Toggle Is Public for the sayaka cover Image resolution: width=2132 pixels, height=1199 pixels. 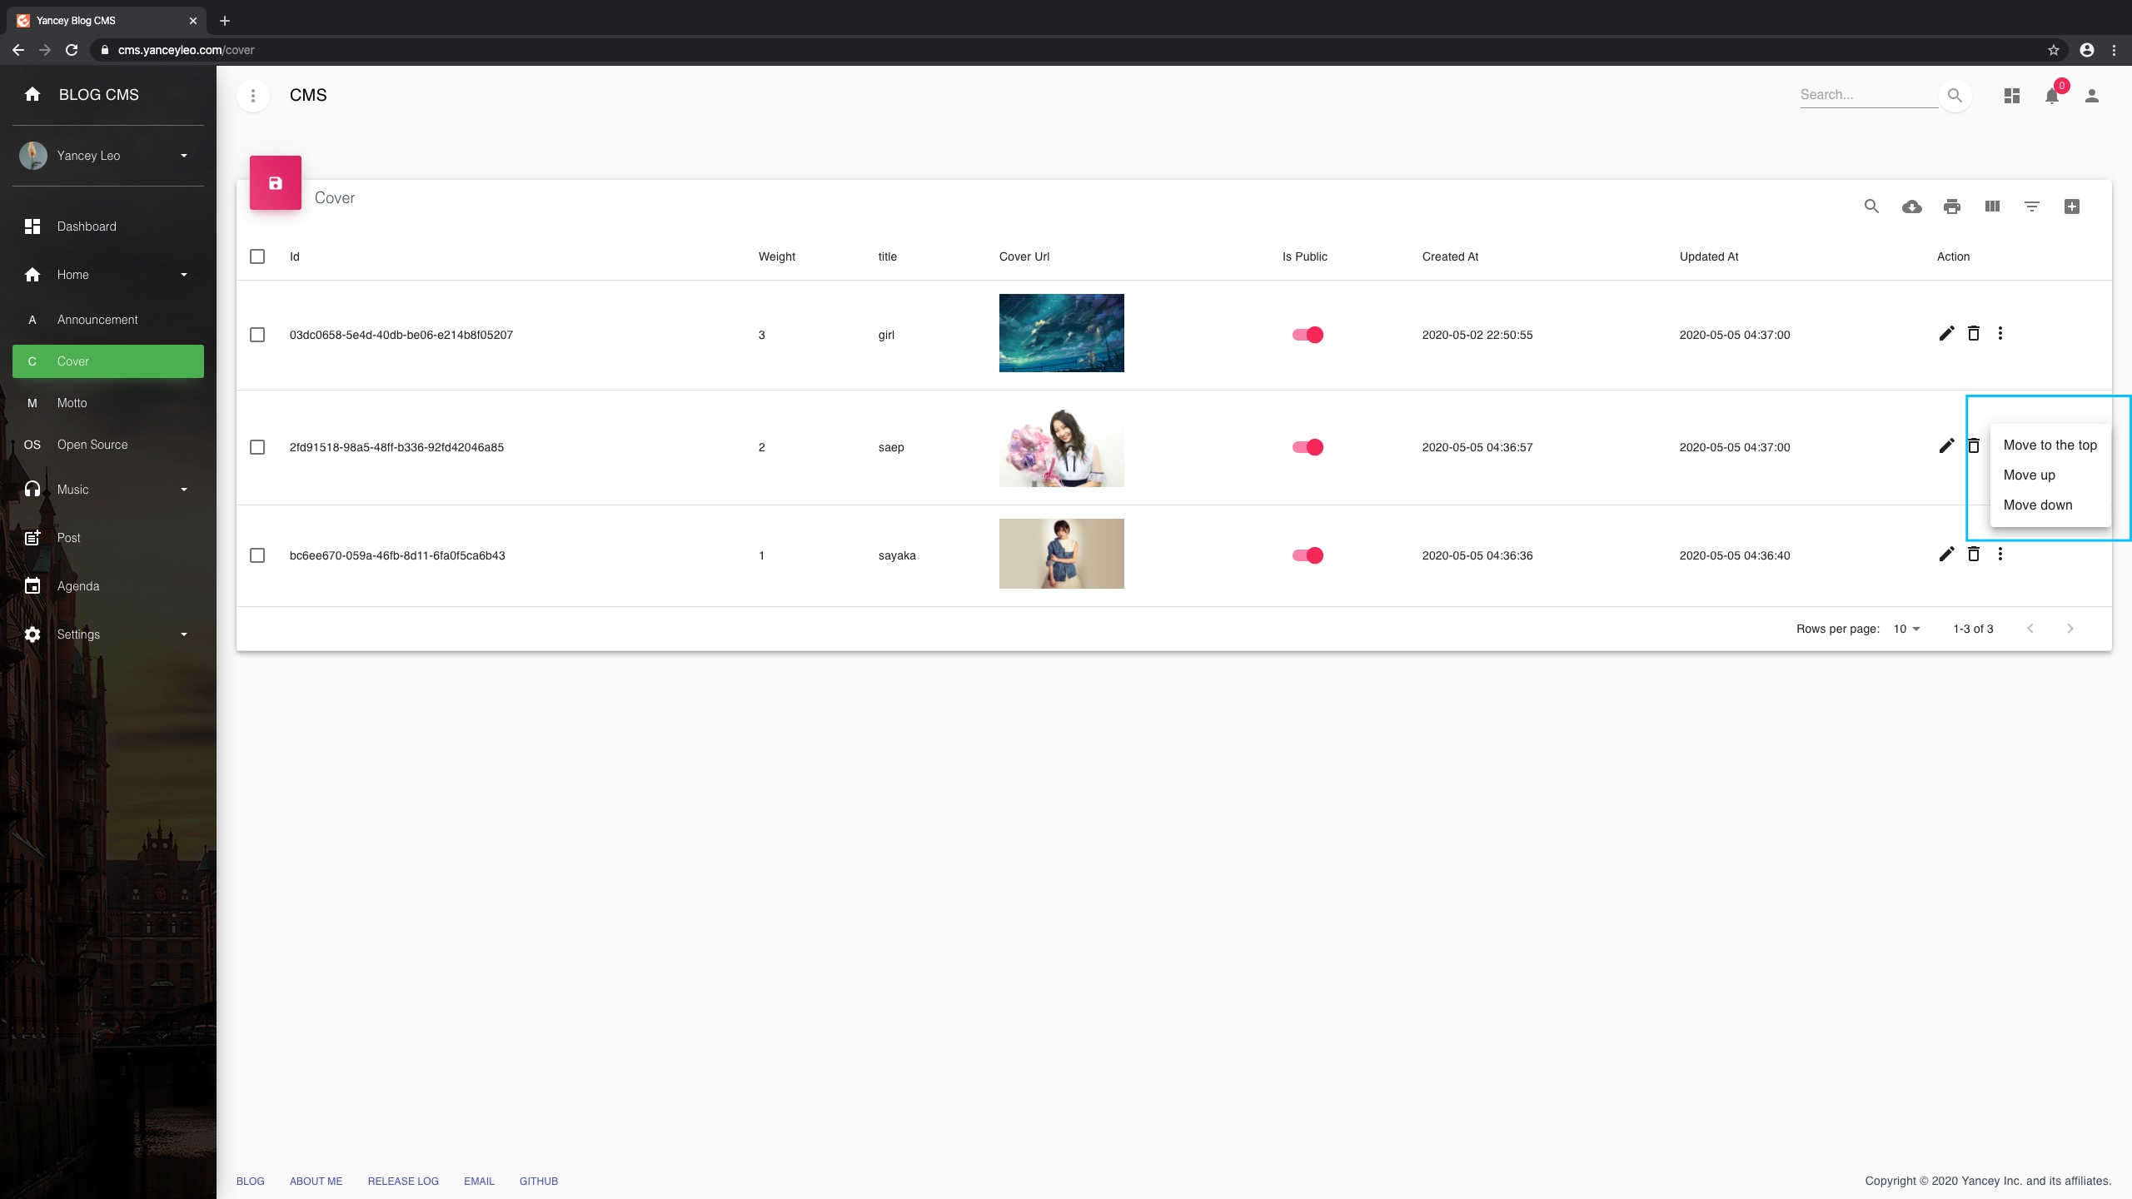coord(1308,555)
